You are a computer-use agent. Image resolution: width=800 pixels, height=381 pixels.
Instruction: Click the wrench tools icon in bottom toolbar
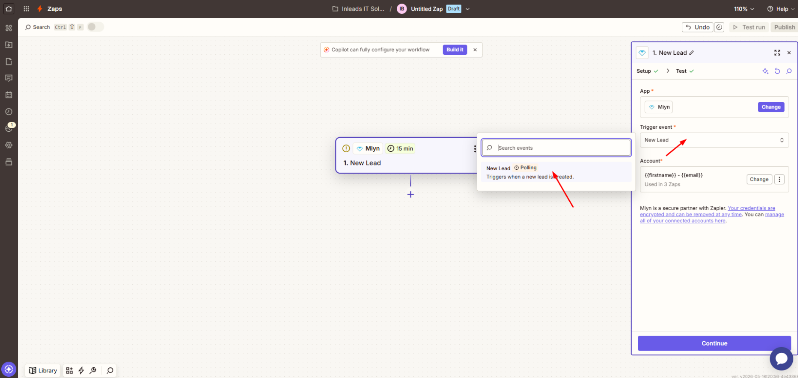(93, 372)
